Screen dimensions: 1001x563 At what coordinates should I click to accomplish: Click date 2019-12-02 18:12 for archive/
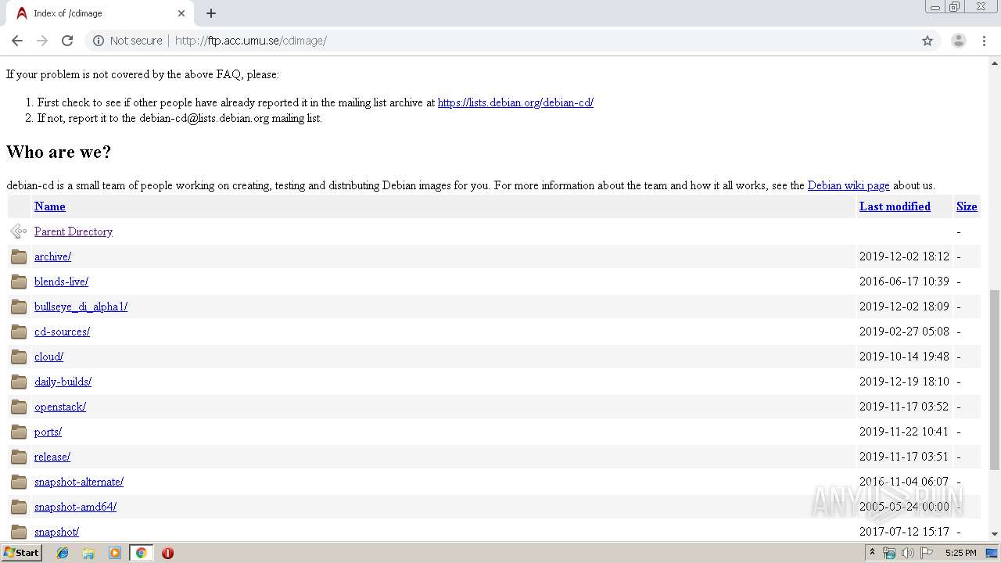tap(904, 256)
